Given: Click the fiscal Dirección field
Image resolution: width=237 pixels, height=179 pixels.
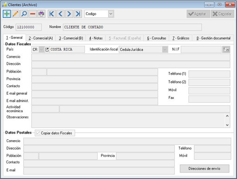Looking at the screenshot, I should click(131, 64).
